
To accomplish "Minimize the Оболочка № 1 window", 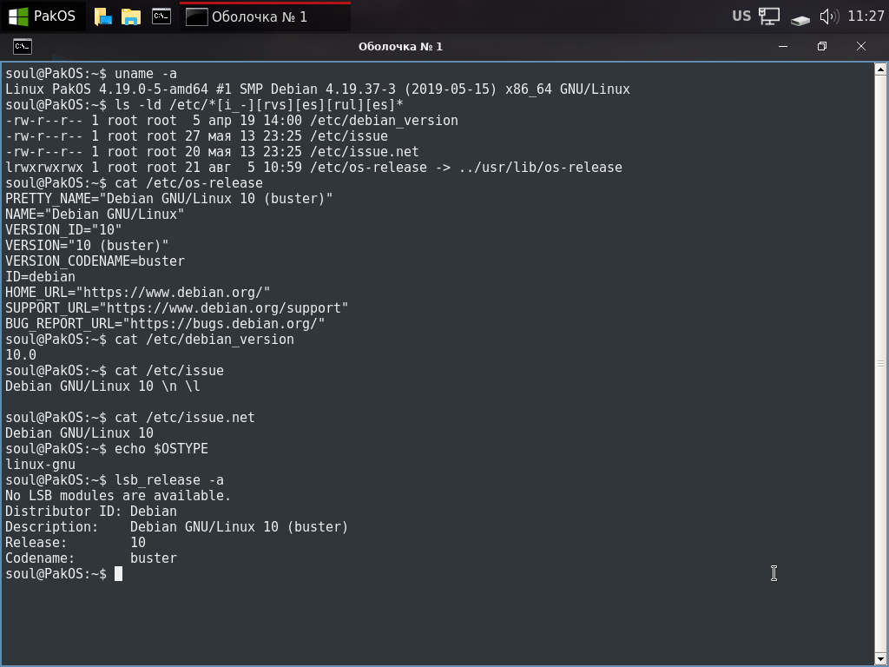I will 783,47.
